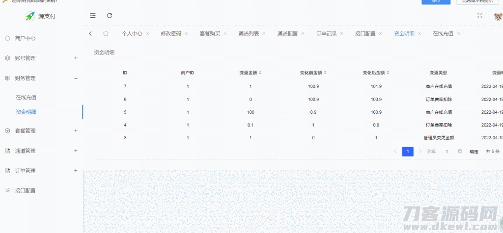Open the user avatar menu

pyautogui.click(x=498, y=16)
